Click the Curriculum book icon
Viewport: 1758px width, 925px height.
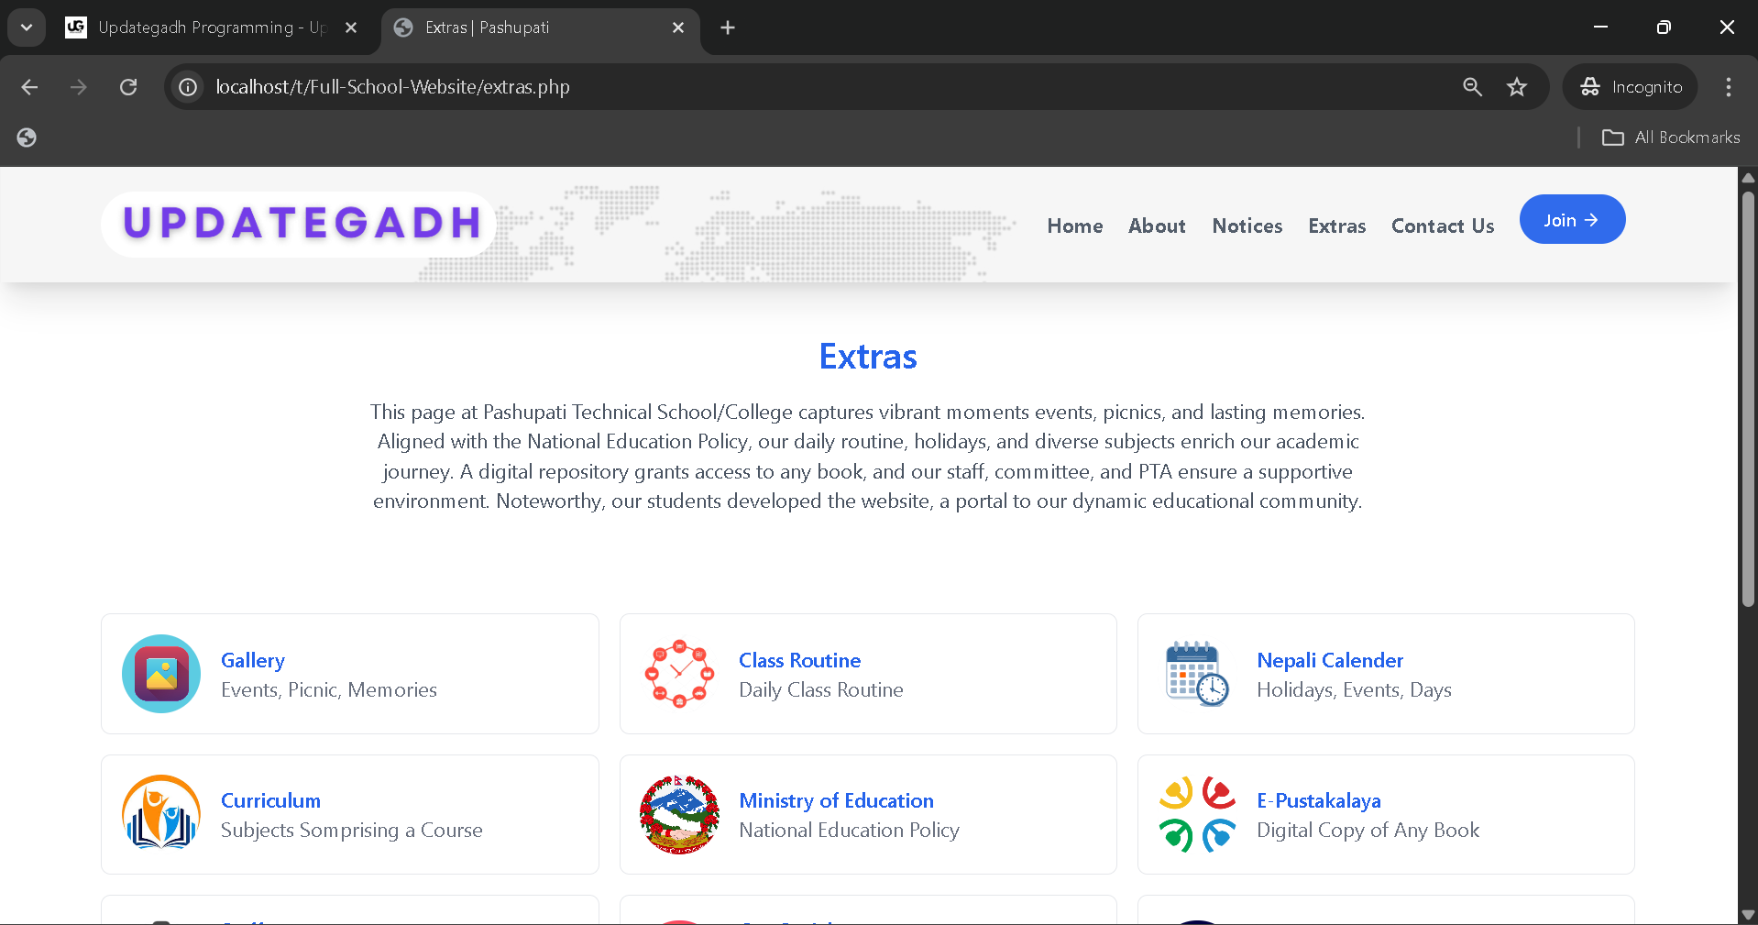coord(161,814)
